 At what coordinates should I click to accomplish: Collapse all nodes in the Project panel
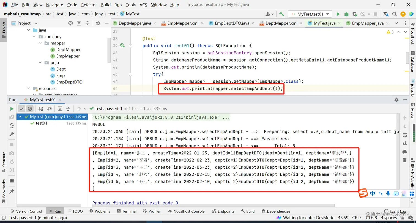point(88,23)
